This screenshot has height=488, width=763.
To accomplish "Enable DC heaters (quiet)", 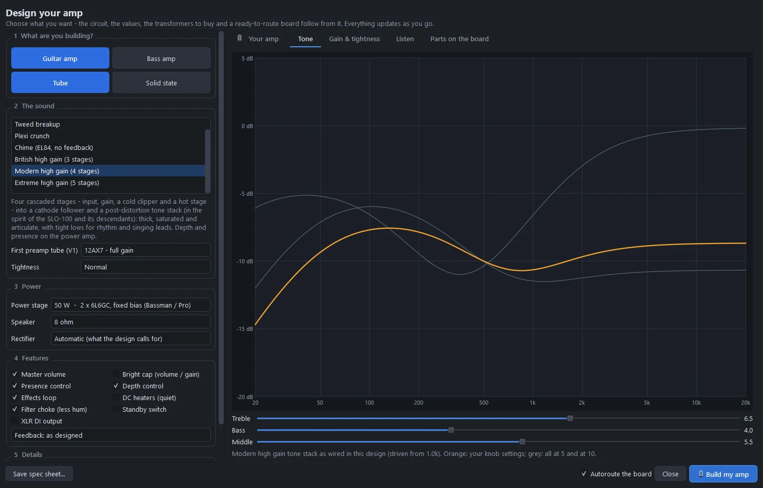I will pyautogui.click(x=116, y=398).
